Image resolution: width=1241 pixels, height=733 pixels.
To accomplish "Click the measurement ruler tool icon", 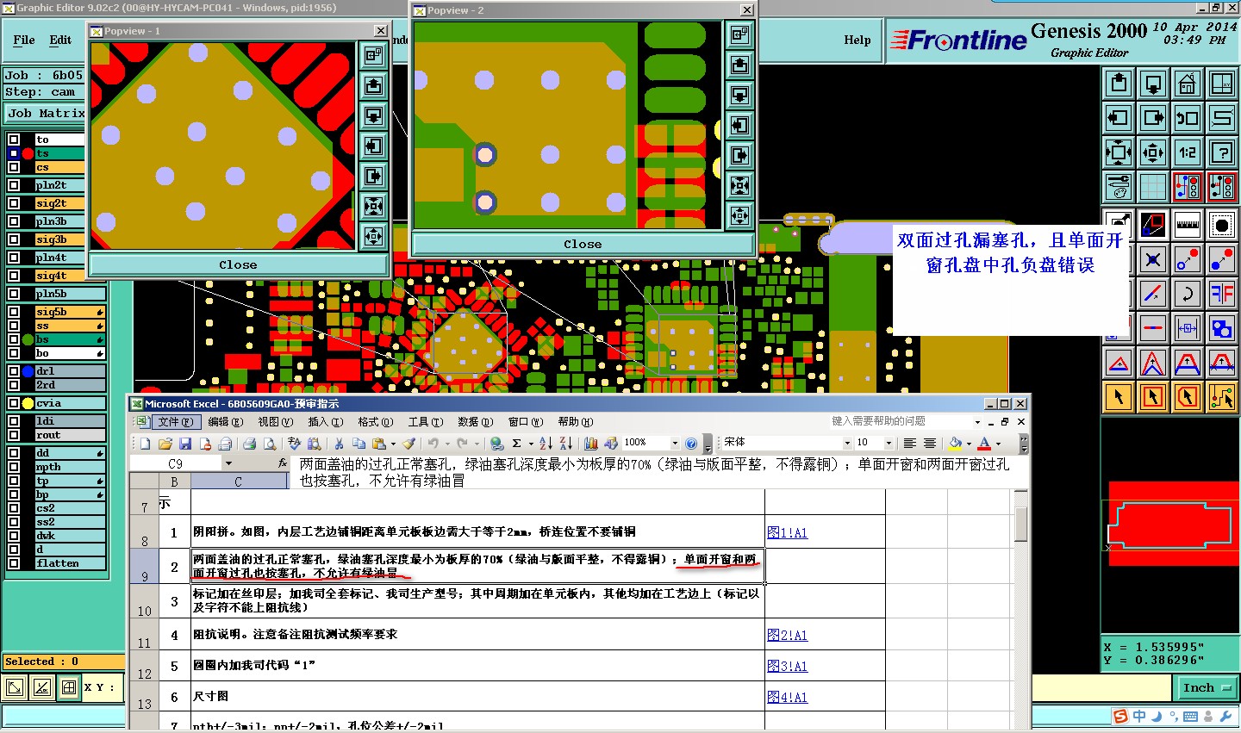I will (1188, 226).
